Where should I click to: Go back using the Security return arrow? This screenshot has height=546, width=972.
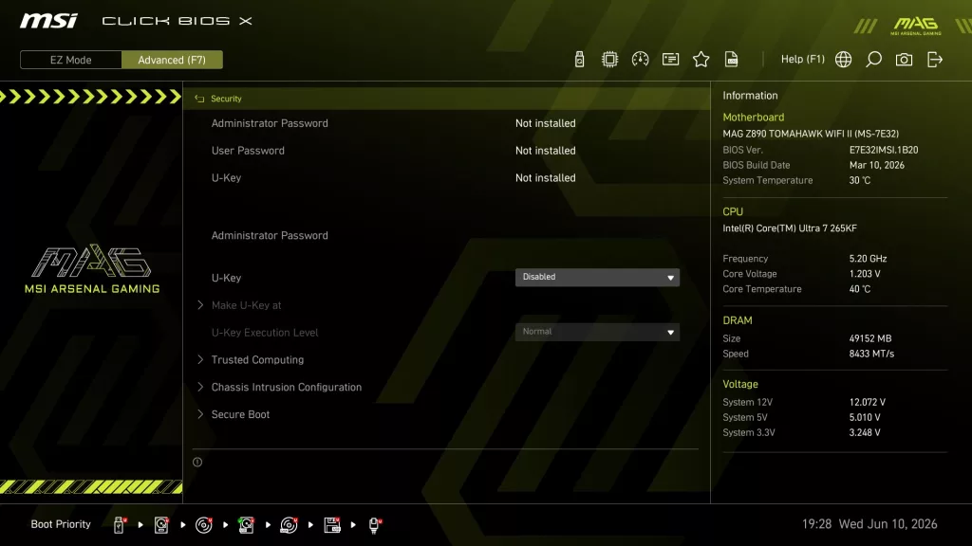pyautogui.click(x=199, y=99)
